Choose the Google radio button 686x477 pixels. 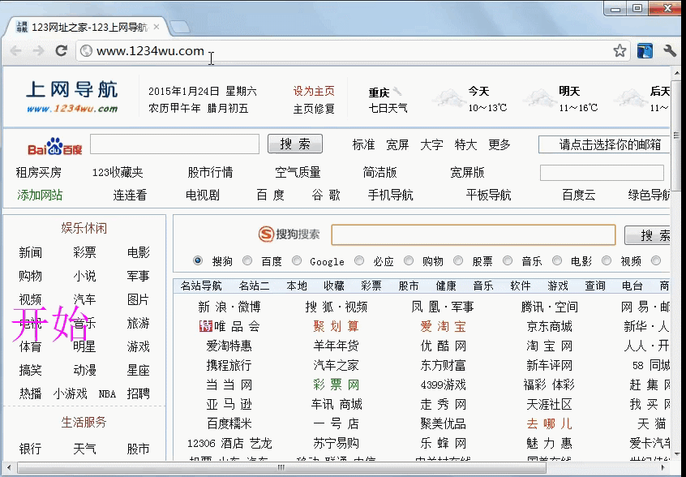point(297,261)
